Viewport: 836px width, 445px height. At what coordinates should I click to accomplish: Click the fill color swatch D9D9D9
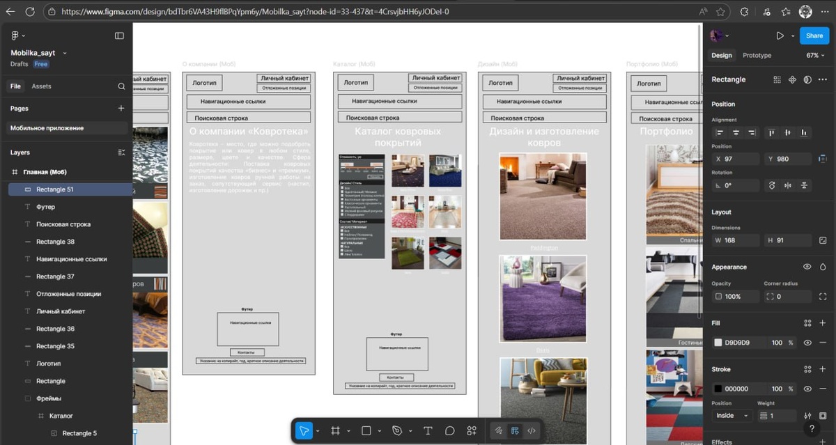(x=718, y=343)
